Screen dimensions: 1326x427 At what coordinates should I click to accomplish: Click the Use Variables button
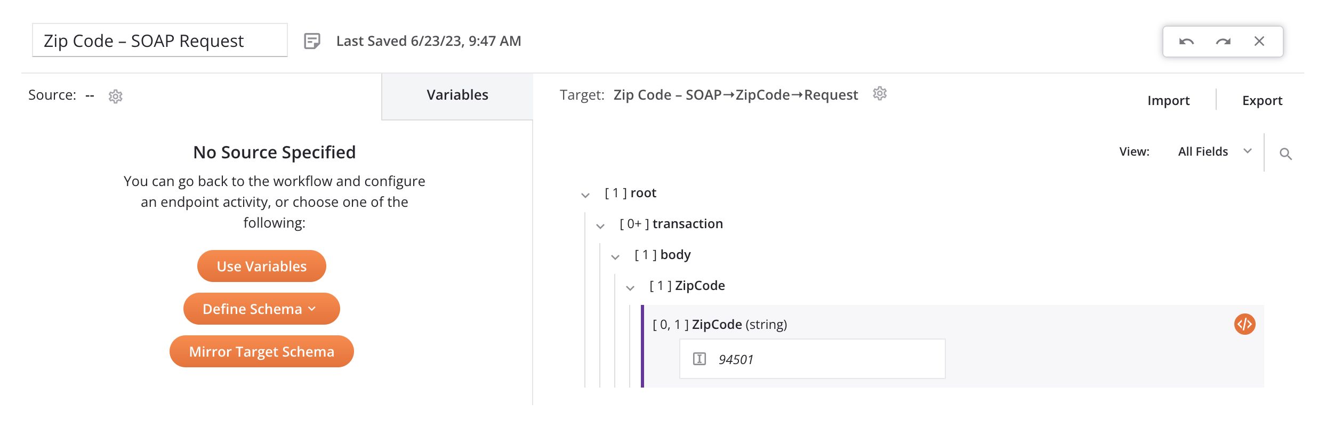click(x=261, y=266)
